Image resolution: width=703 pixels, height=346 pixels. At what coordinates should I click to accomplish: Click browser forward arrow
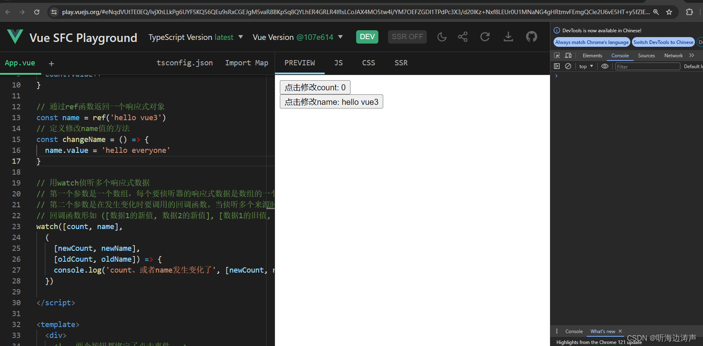tap(22, 12)
